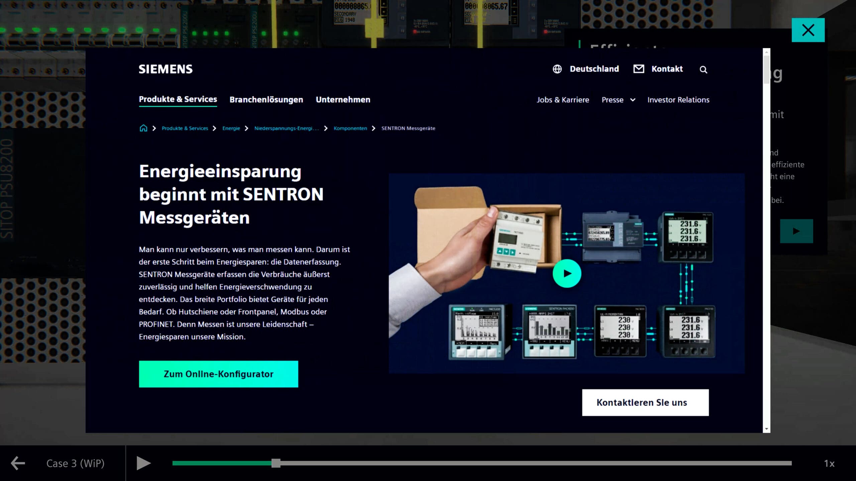
Task: Click the 1x playback speed indicator
Action: (830, 463)
